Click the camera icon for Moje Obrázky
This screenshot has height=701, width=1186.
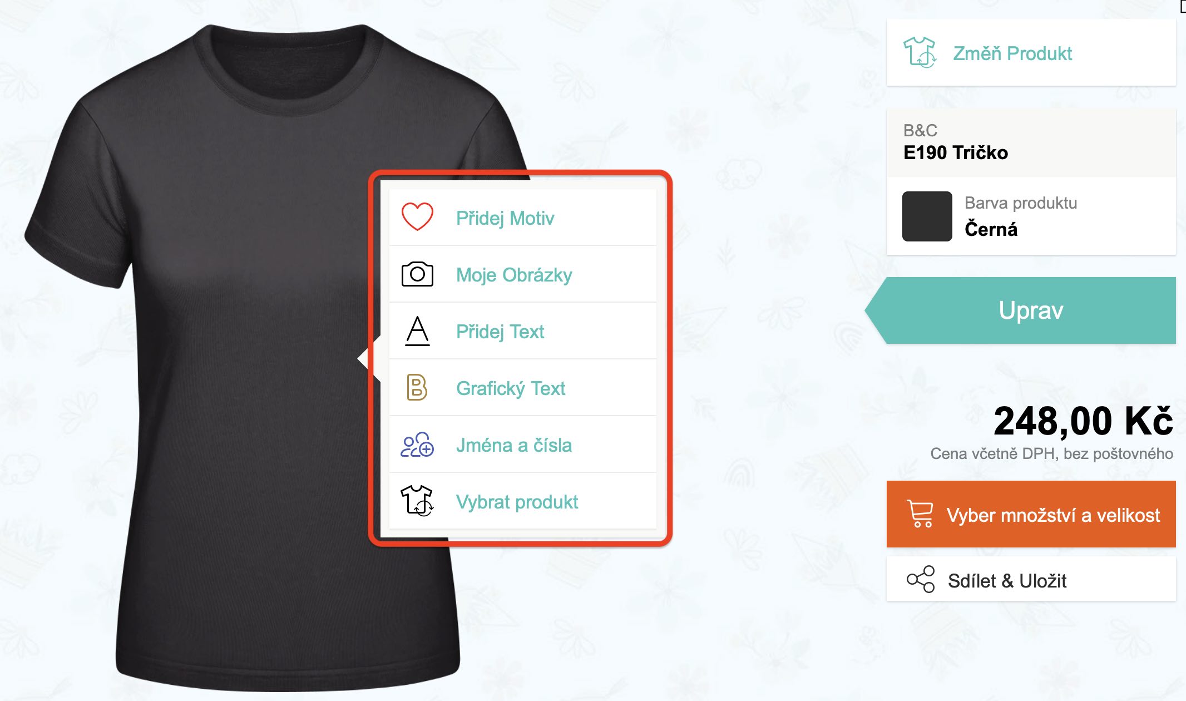(417, 274)
